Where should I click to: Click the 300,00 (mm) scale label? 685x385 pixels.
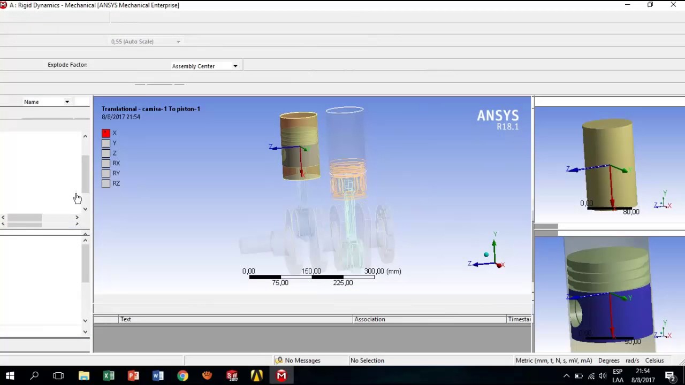pos(383,271)
